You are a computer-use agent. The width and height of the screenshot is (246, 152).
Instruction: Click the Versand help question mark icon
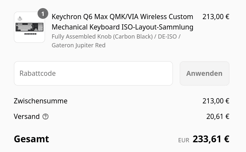[46, 117]
